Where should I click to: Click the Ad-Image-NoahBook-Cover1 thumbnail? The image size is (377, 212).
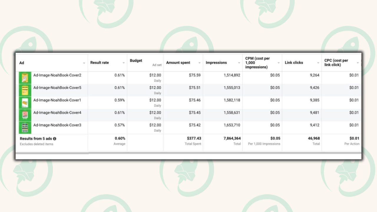pos(25,103)
